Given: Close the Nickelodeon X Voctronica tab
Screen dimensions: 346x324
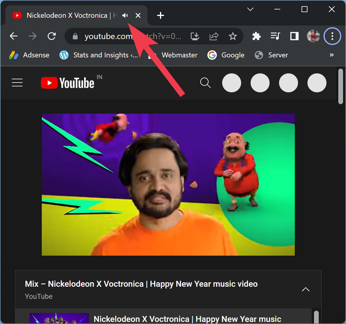Looking at the screenshot, I should point(138,15).
